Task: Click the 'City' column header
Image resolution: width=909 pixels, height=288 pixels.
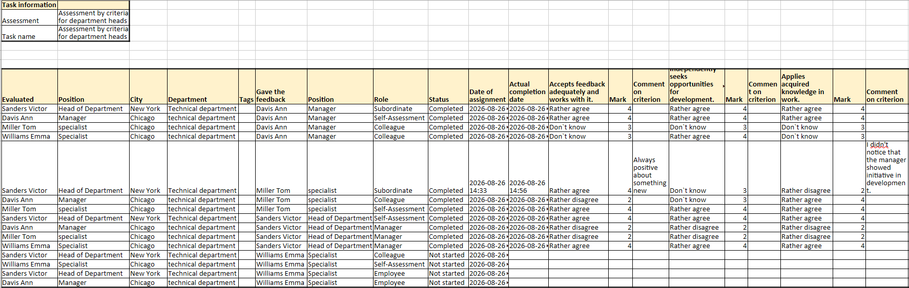Action: pos(148,87)
